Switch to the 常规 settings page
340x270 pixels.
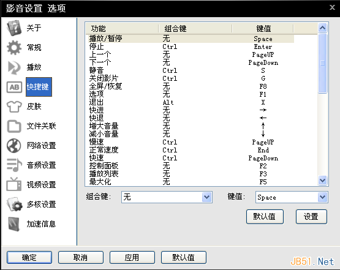(x=34, y=48)
